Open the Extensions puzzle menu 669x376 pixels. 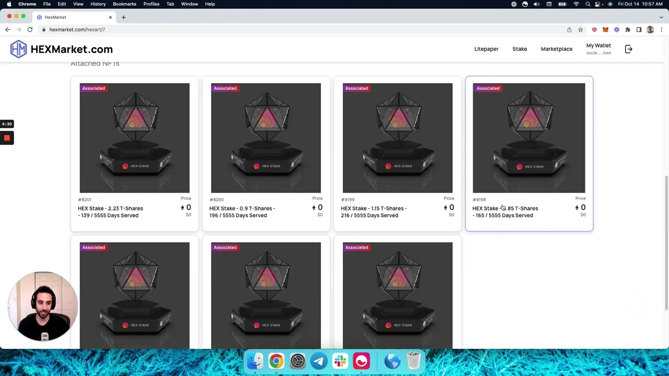(628, 30)
